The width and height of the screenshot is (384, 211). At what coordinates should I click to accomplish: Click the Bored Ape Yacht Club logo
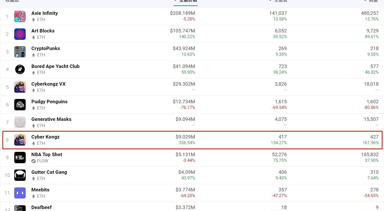point(20,69)
